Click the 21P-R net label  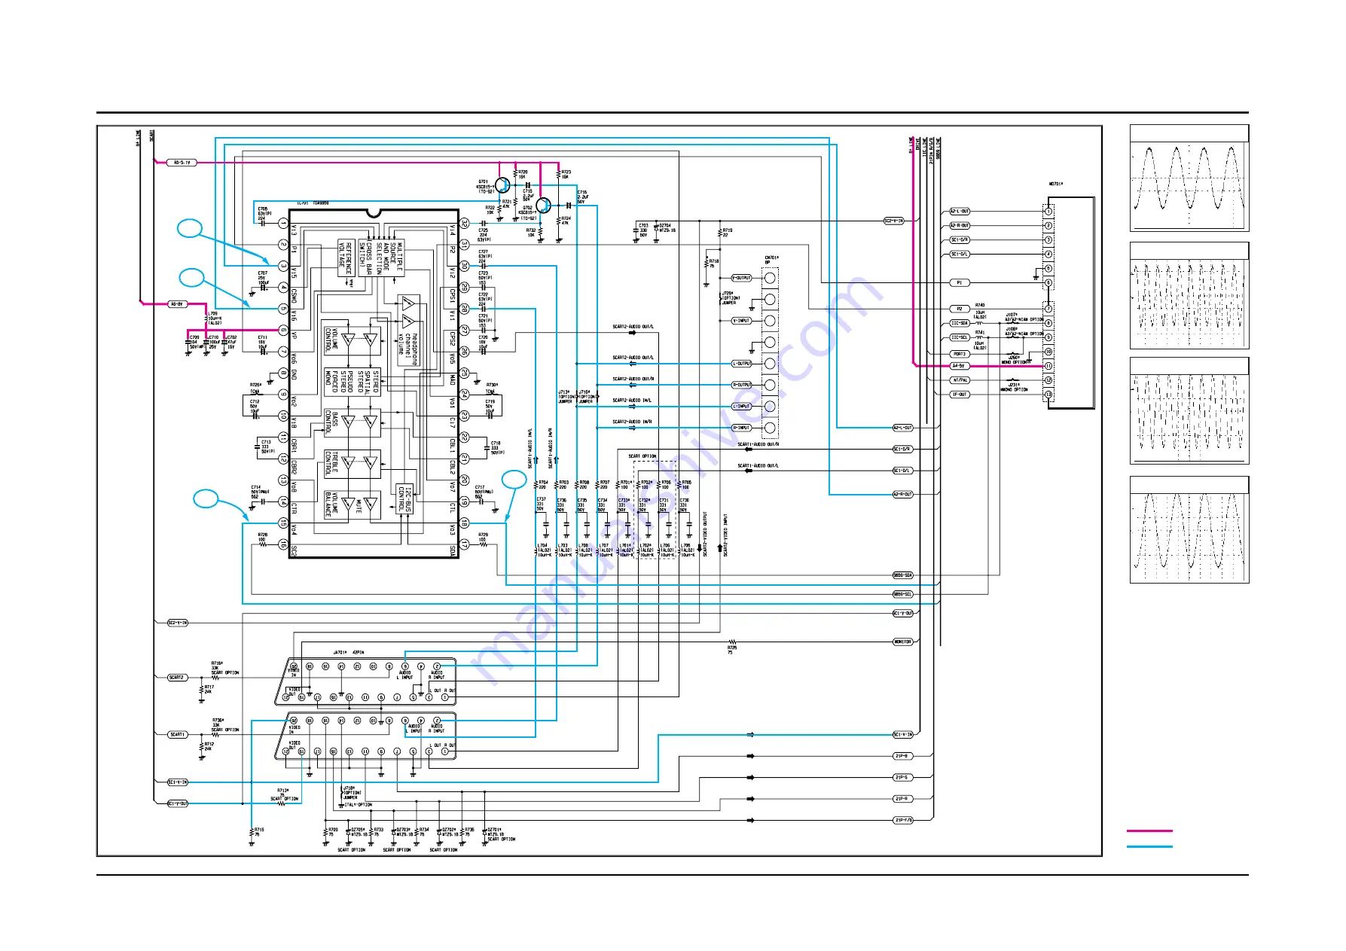pyautogui.click(x=902, y=799)
